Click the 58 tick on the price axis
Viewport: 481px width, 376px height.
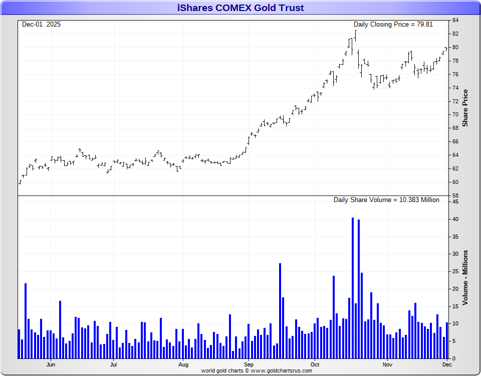click(x=455, y=196)
